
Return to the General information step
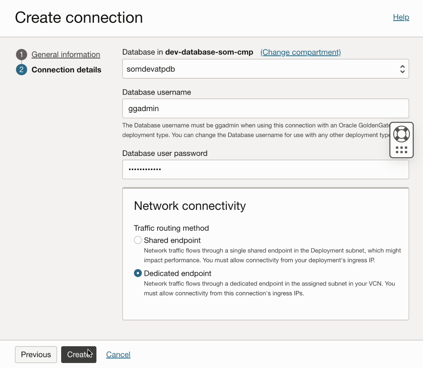tap(66, 54)
